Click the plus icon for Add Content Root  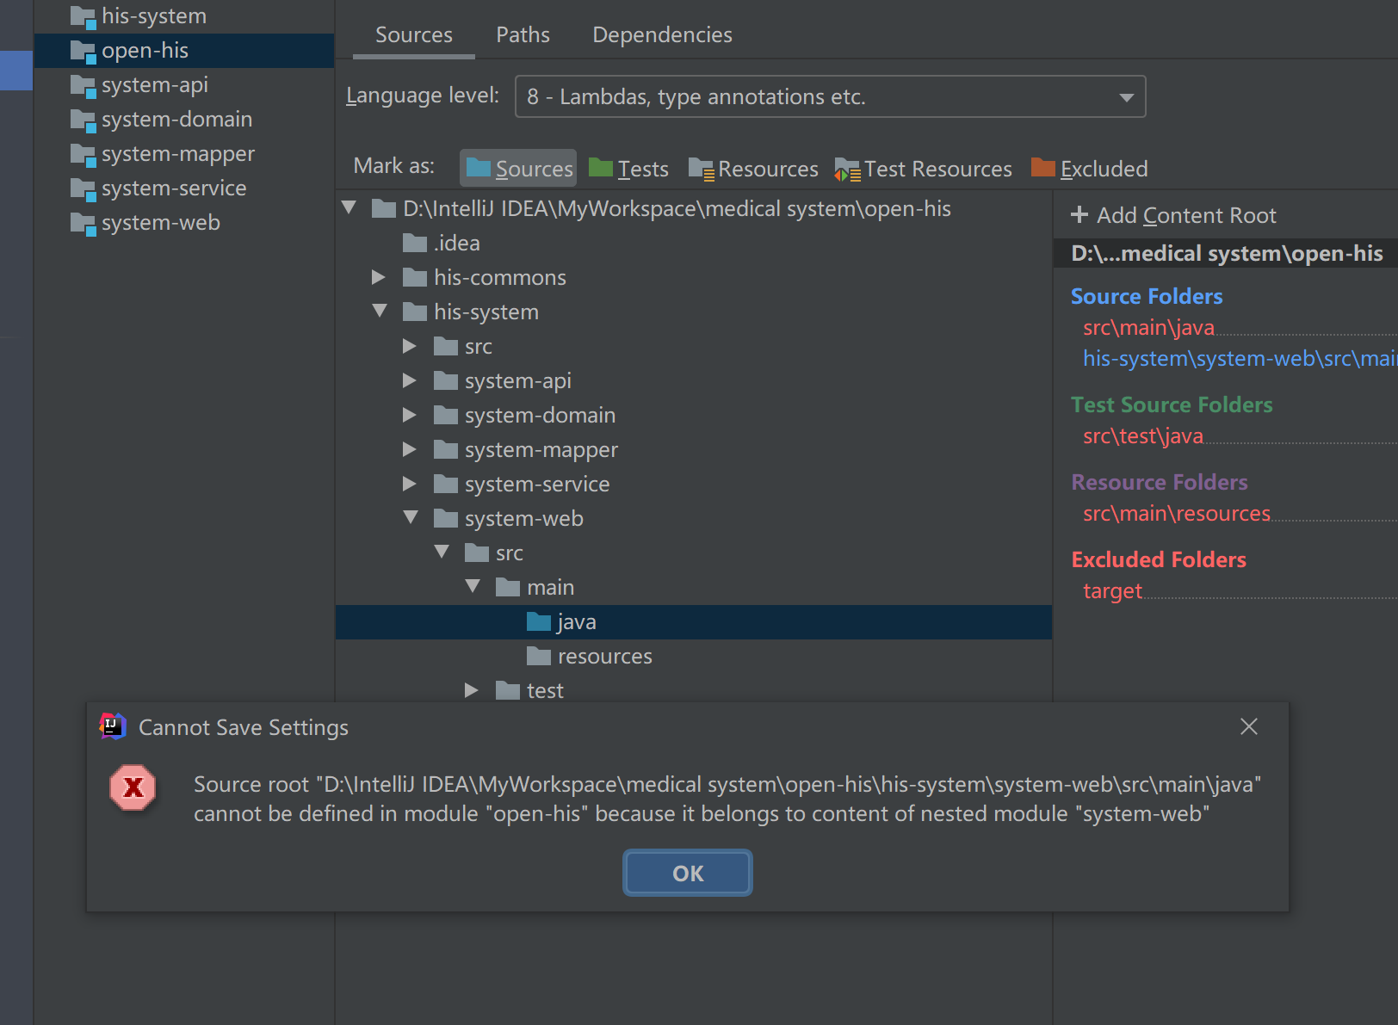(1079, 214)
